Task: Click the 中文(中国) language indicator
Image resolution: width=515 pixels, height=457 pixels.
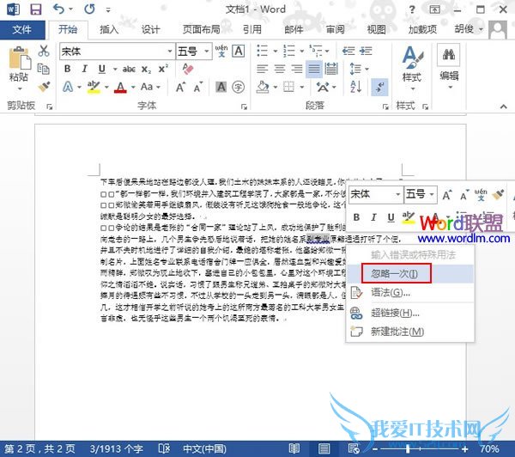Action: point(204,448)
